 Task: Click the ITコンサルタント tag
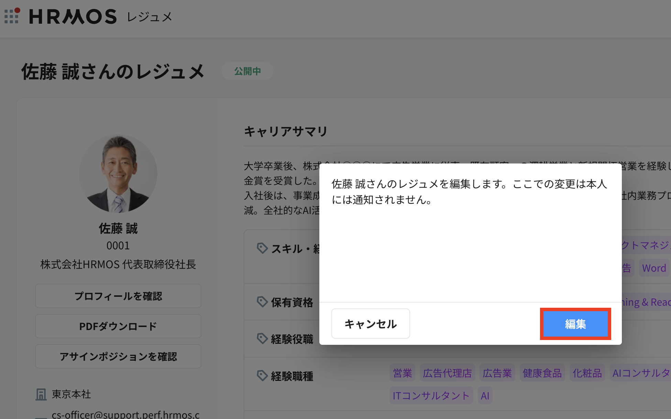click(431, 395)
